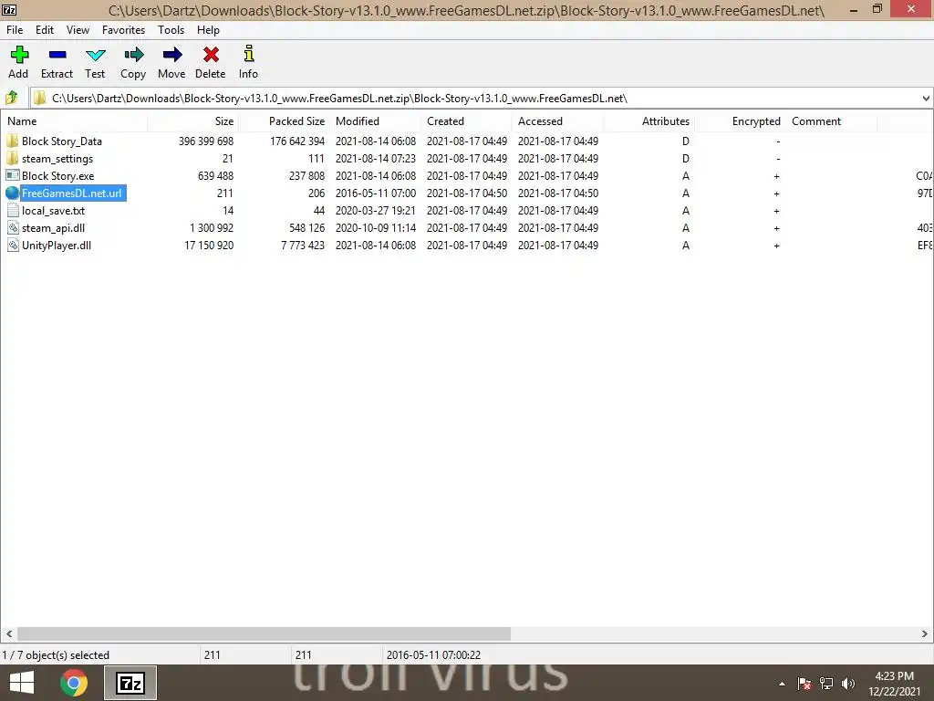Click the 7-Zip window title icon
Image resolution: width=934 pixels, height=701 pixels.
pos(9,9)
